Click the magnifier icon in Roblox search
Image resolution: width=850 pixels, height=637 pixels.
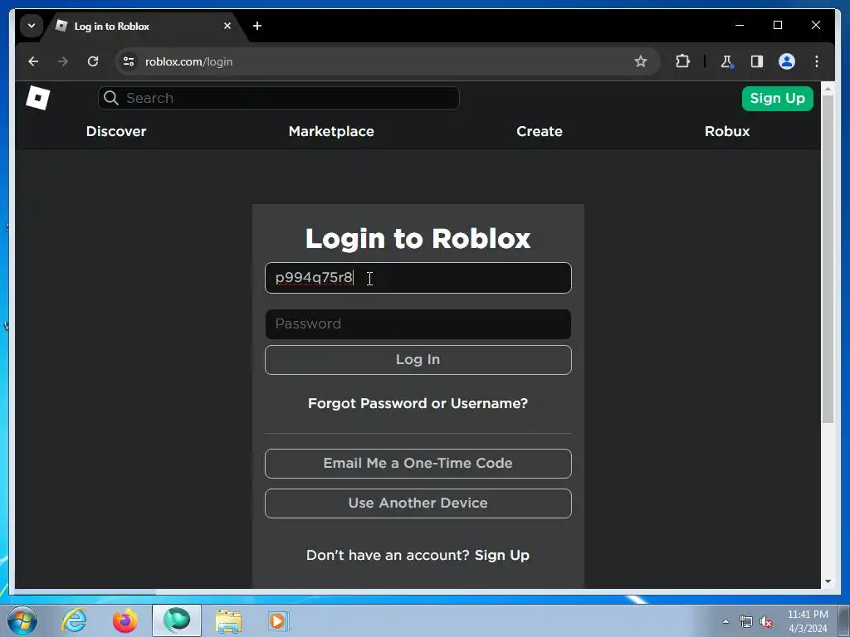[x=111, y=98]
